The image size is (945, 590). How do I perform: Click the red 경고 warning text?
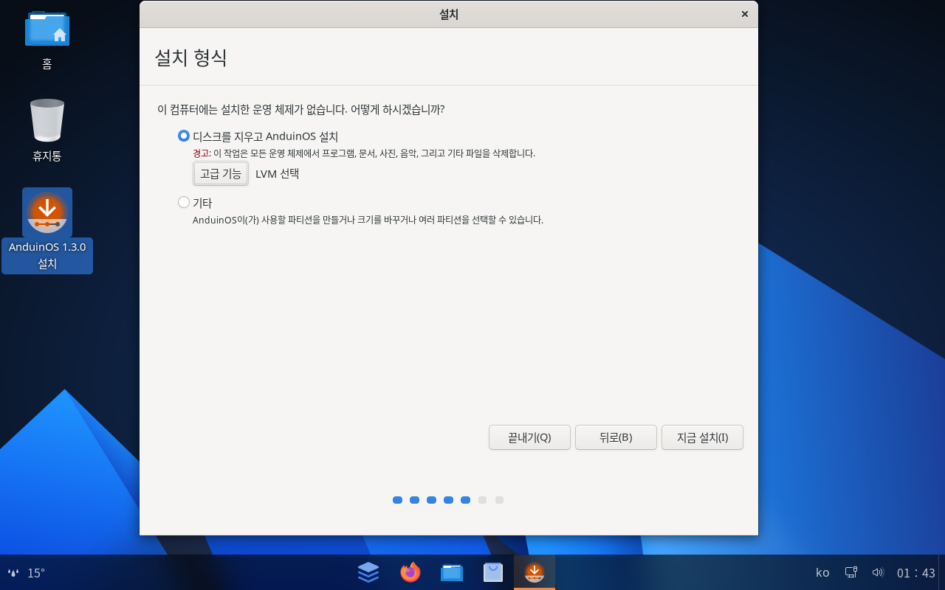point(202,153)
